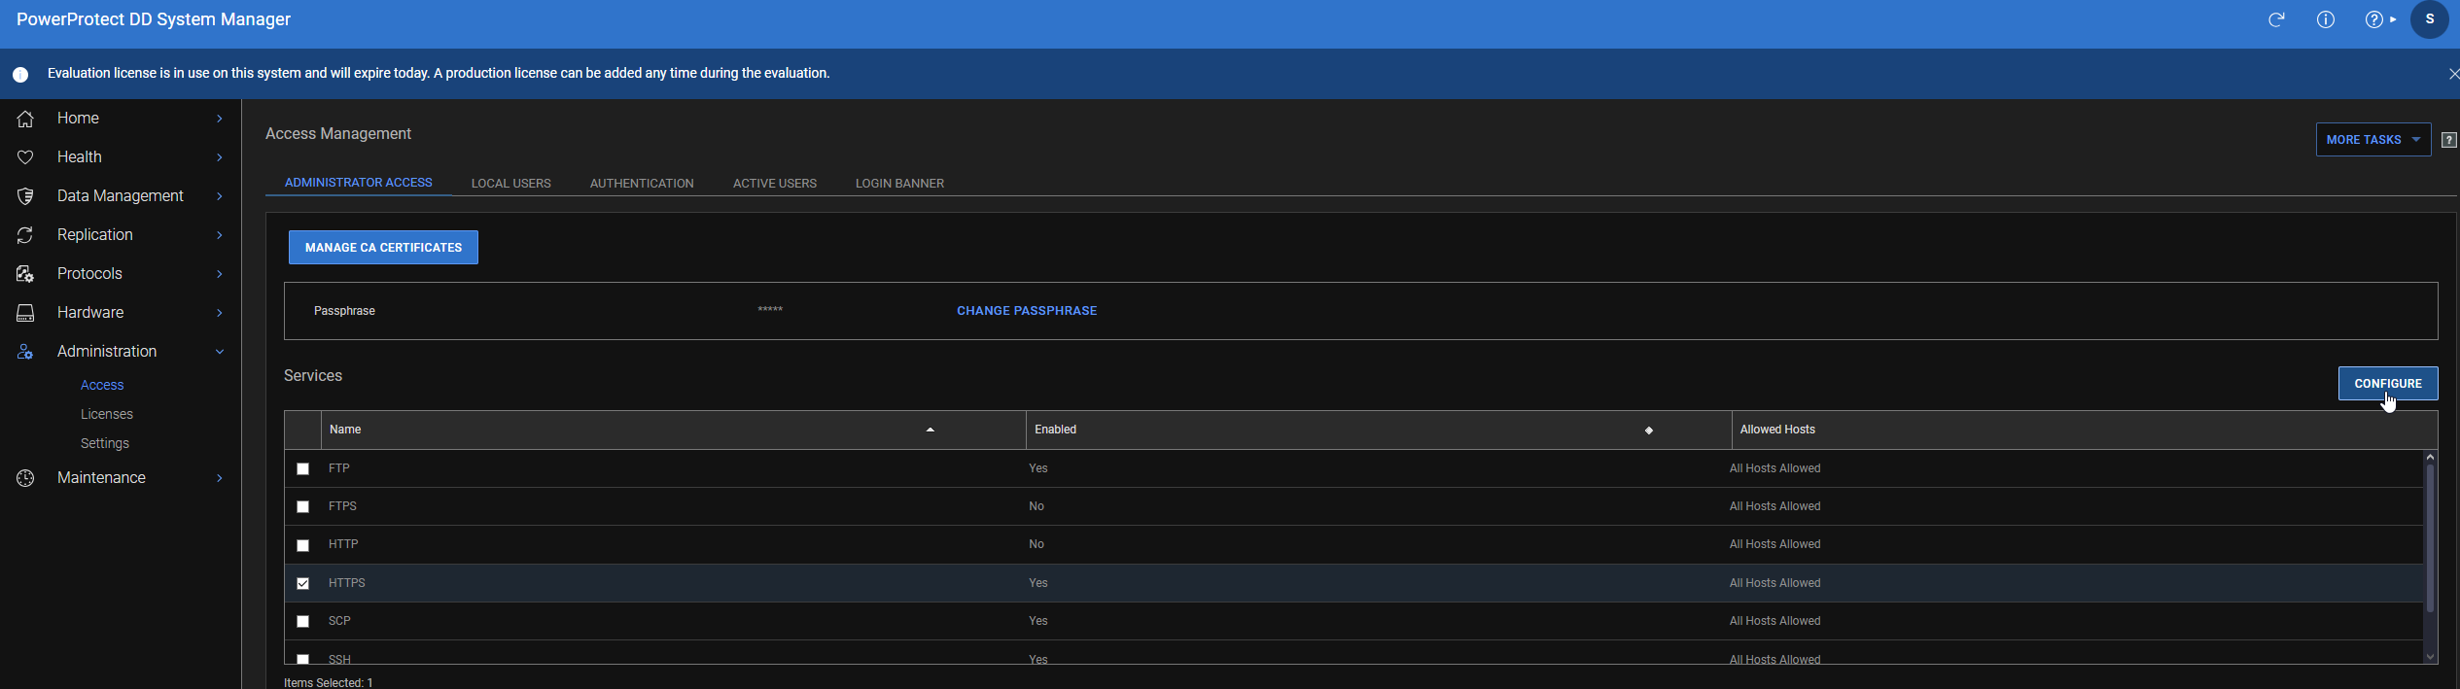Screen dimensions: 2460x689
Task: Expand the Protocols menu chevron
Action: pos(220,274)
